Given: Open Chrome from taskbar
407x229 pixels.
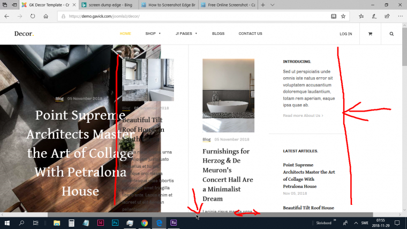Looking at the screenshot, I should (x=144, y=223).
